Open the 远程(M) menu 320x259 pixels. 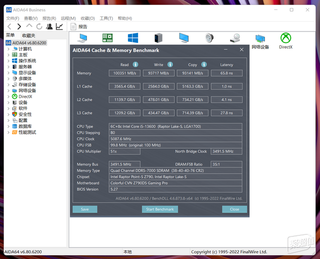[x=68, y=18]
